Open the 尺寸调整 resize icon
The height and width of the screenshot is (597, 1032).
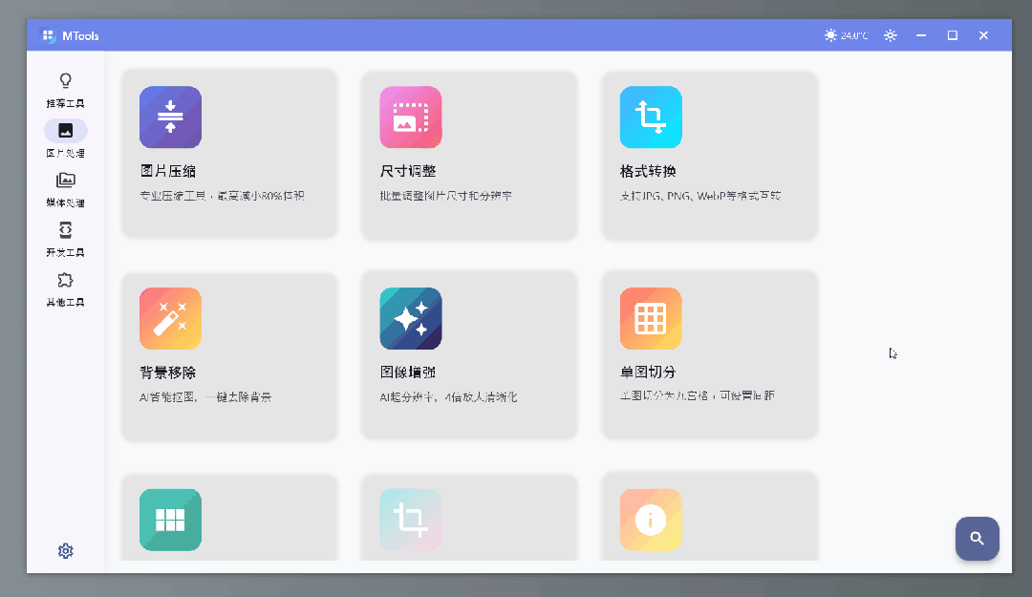point(411,117)
